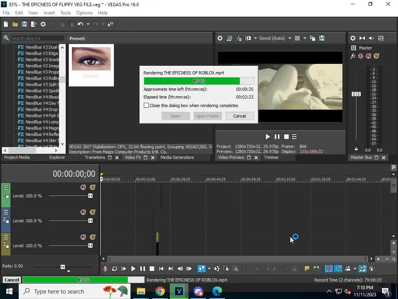
Task: Save project using floppy disk icon
Action: (24, 24)
